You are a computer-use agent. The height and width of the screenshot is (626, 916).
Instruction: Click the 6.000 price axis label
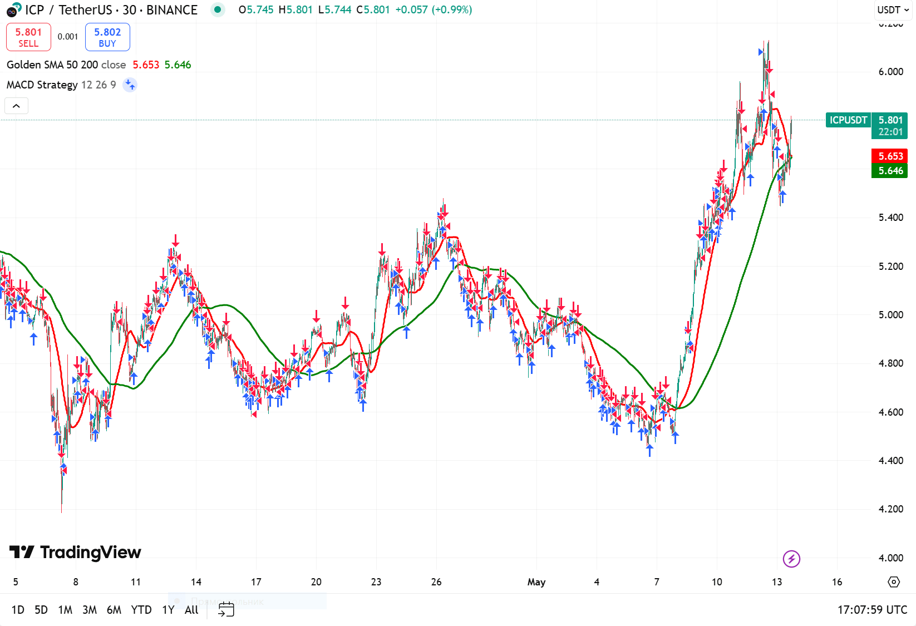pyautogui.click(x=890, y=71)
